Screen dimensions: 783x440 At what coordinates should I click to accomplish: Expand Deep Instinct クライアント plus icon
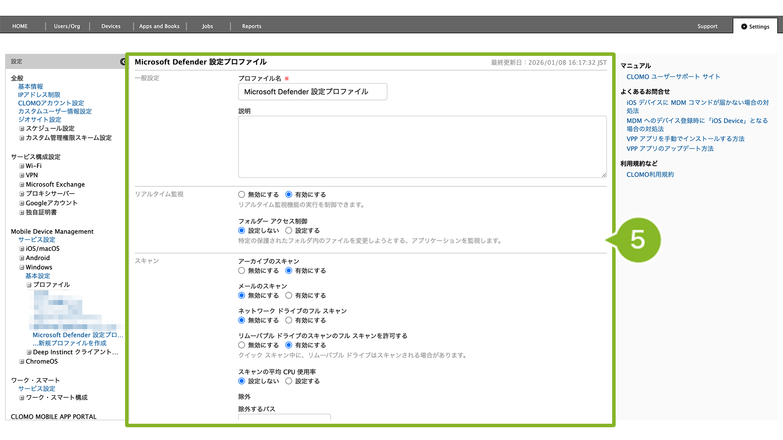29,352
